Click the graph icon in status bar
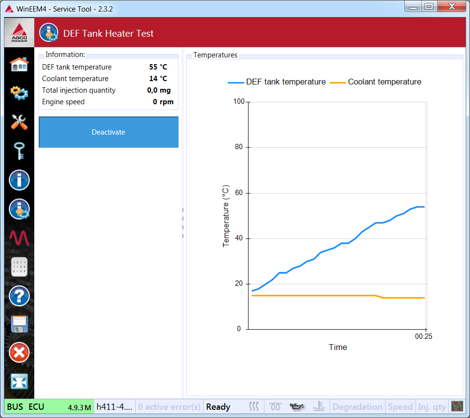 456,407
